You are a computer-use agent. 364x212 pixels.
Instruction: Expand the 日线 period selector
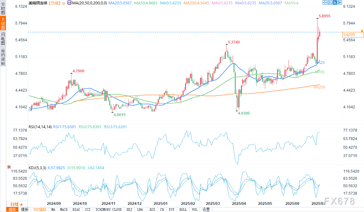[x=15, y=204]
